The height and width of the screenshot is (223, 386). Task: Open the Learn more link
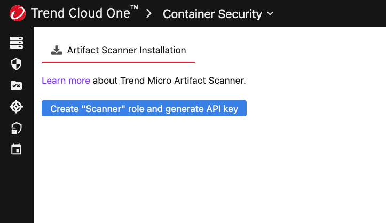(66, 81)
